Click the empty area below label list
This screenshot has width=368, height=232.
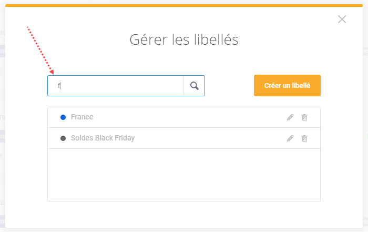pos(184,175)
